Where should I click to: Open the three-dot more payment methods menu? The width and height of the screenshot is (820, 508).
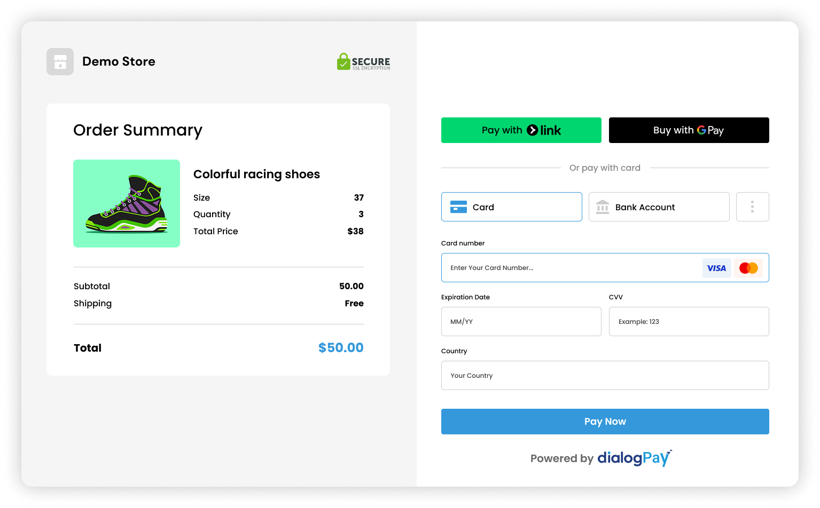point(752,207)
